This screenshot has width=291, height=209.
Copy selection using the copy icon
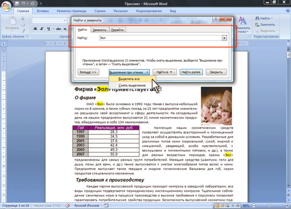click(x=23, y=24)
